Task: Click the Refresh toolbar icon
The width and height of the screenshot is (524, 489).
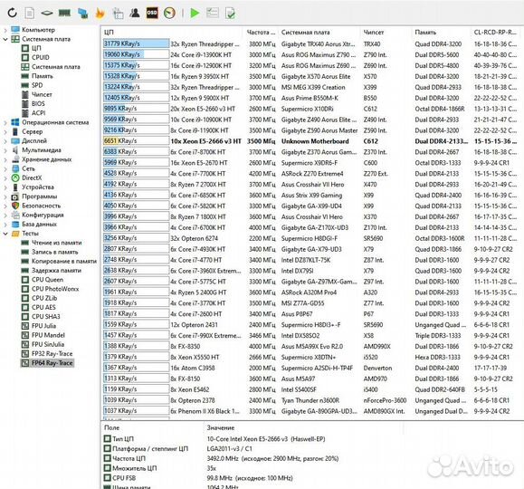Action: (x=13, y=13)
